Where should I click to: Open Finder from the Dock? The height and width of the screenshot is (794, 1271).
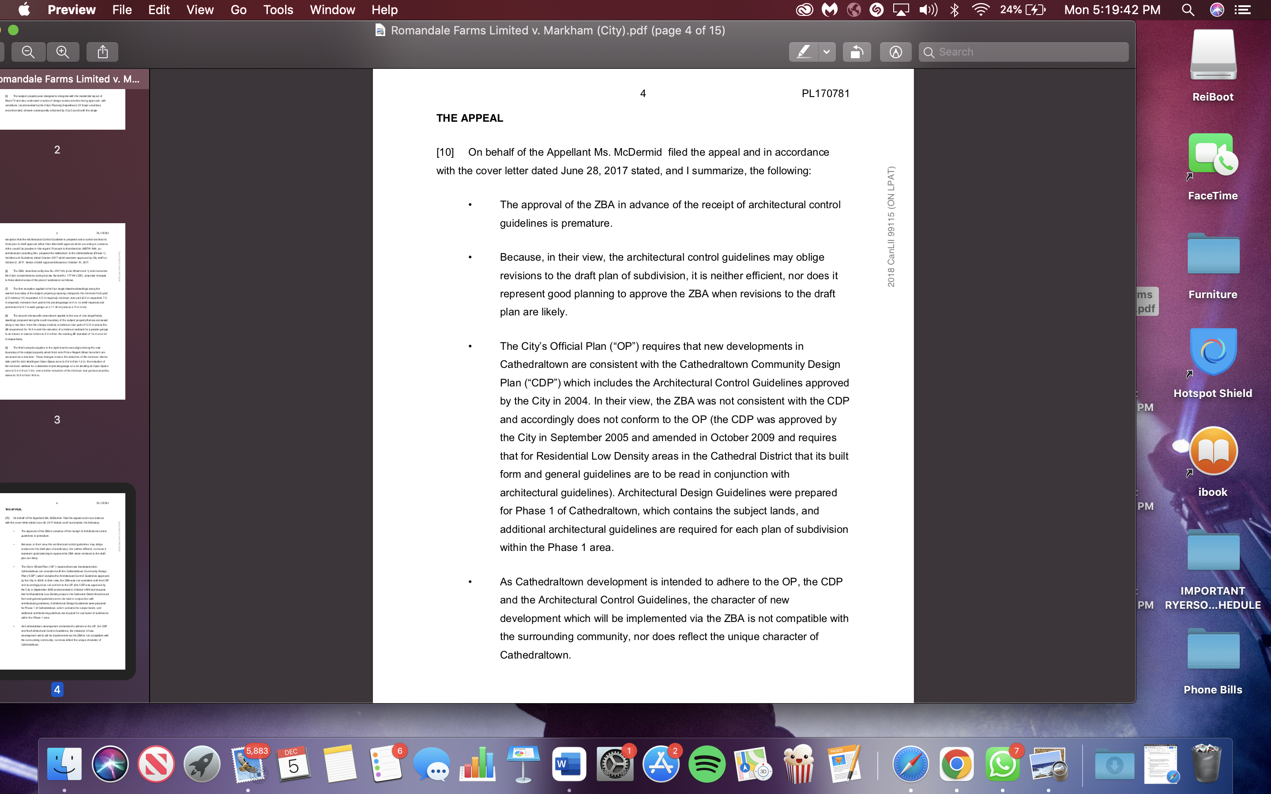(63, 764)
